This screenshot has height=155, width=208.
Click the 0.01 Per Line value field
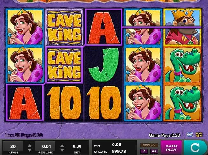pyautogui.click(x=45, y=146)
